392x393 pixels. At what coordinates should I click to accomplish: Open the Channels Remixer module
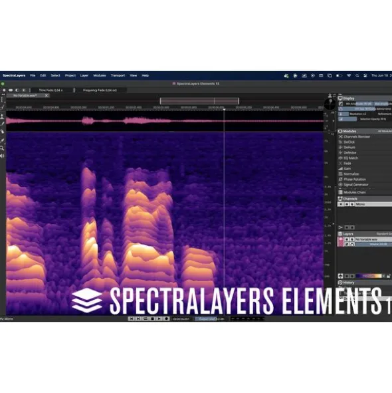pos(357,136)
